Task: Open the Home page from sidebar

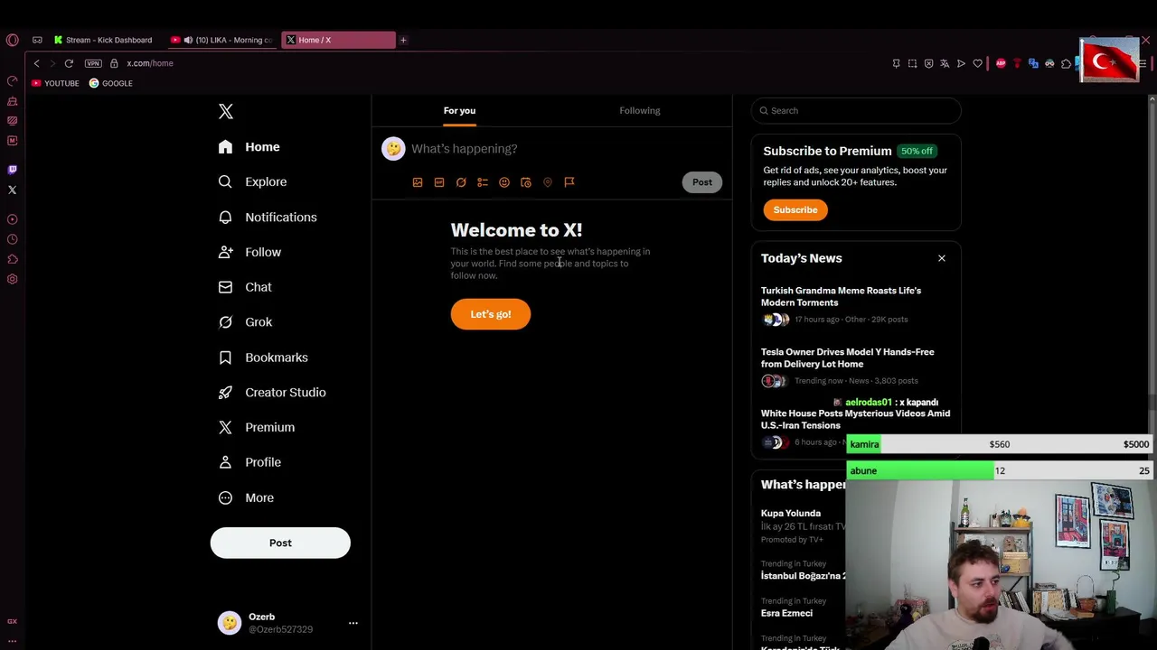Action: [x=249, y=147]
